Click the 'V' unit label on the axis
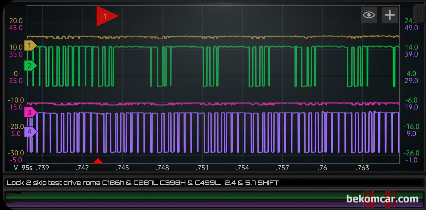This screenshot has width=426, height=210. [16, 168]
